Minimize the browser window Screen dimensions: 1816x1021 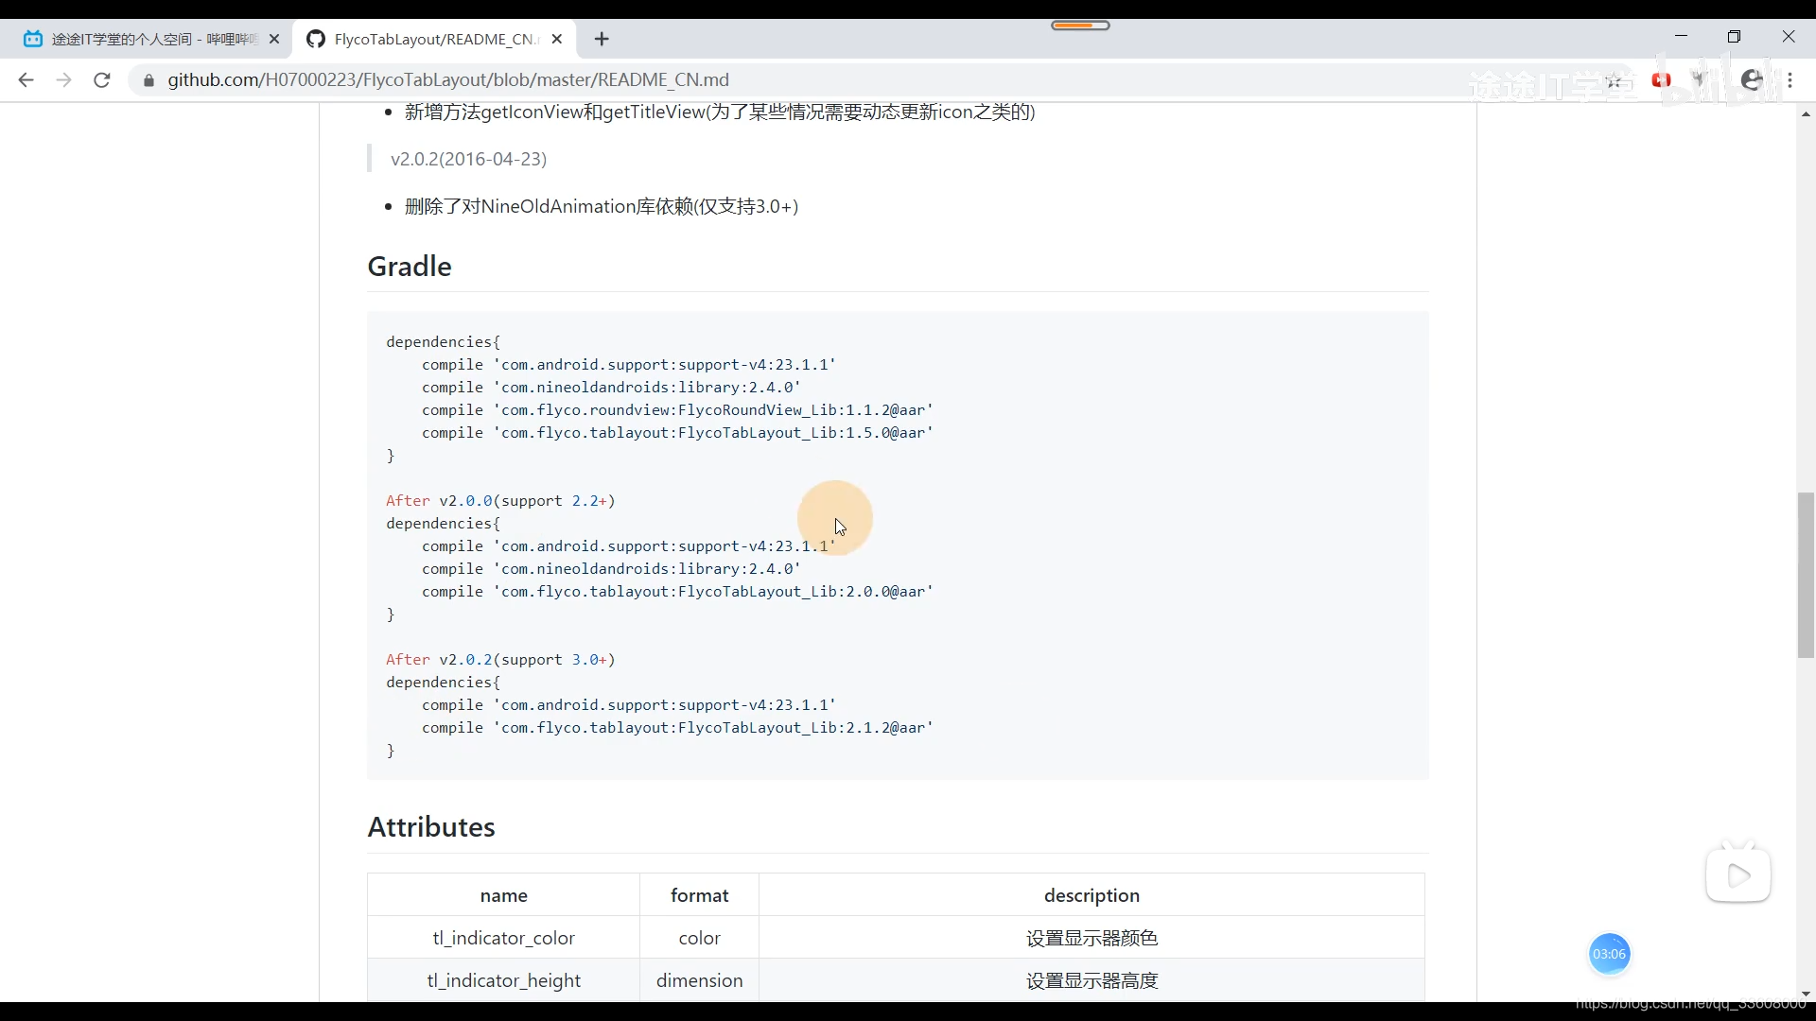(x=1681, y=37)
